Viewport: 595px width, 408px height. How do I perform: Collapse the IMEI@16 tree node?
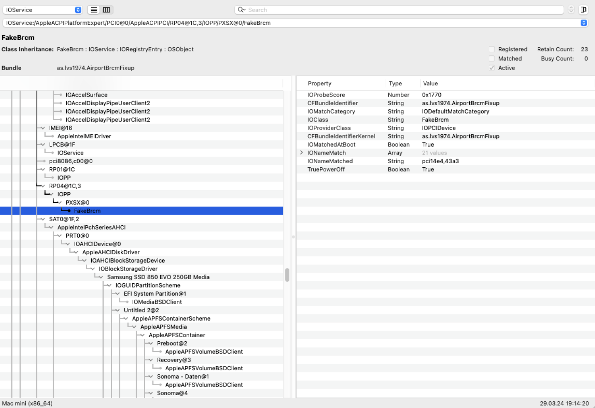pyautogui.click(x=43, y=128)
